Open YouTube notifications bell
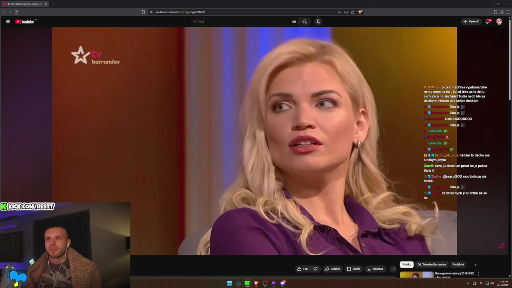 [x=488, y=22]
